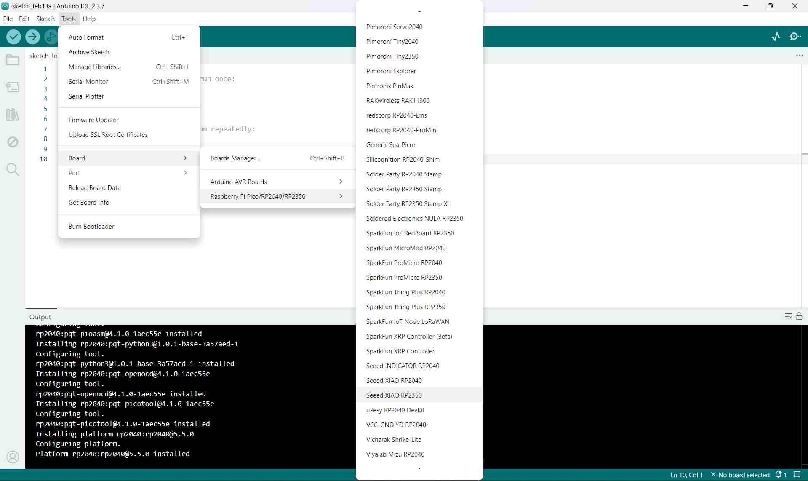Image resolution: width=808 pixels, height=481 pixels.
Task: Toggle the Output scroll lock icon
Action: tap(799, 316)
